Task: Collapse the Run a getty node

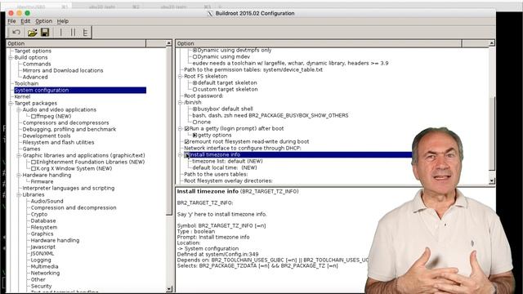Action: 181,129
